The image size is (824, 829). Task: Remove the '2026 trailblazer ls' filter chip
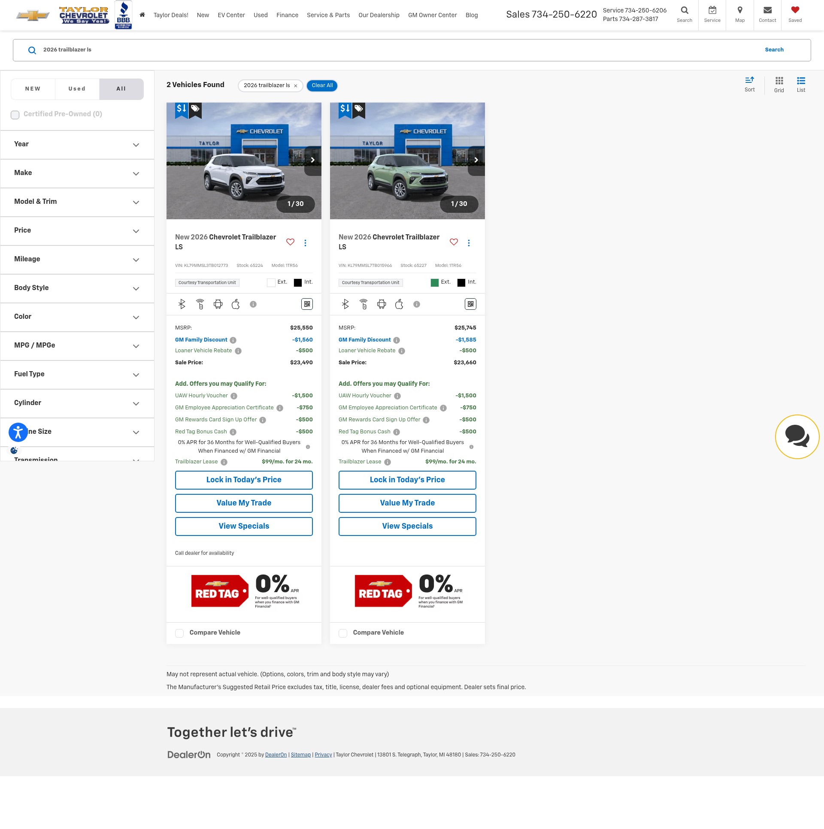(x=296, y=86)
